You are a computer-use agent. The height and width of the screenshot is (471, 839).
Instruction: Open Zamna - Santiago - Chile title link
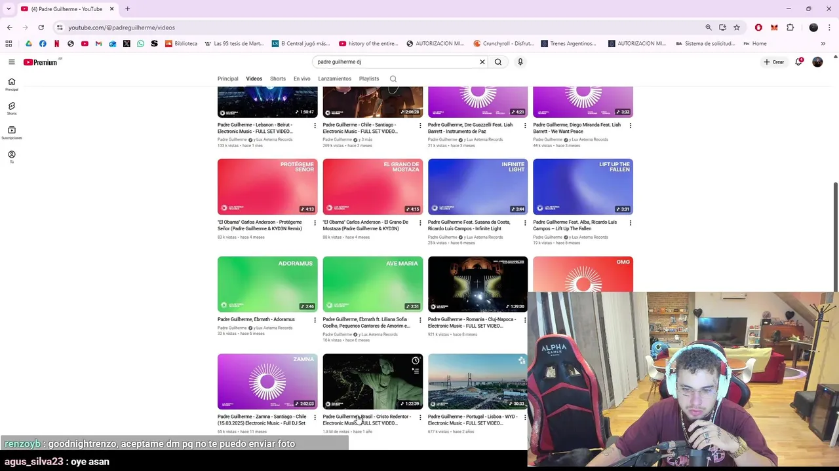262,420
